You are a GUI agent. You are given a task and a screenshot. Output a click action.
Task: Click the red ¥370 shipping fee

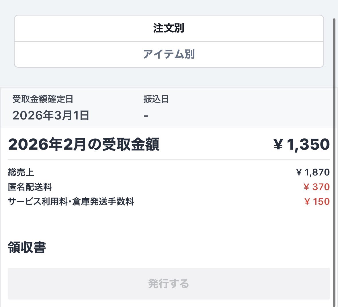point(316,187)
